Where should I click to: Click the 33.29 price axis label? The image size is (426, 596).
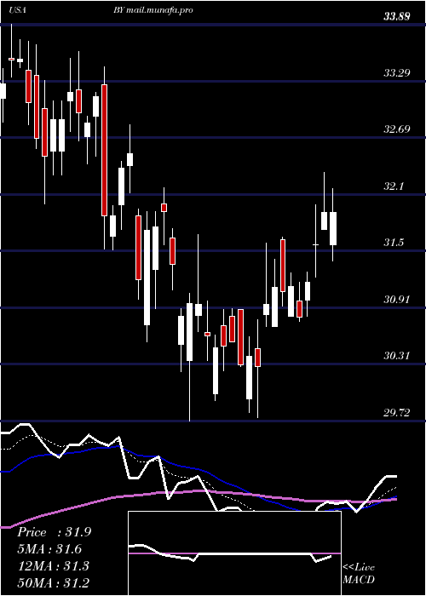click(397, 72)
